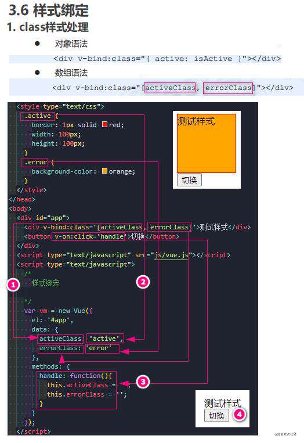The image size is (304, 443).
Task: Click the v-bind:class div line in dark editor
Action: point(137,227)
